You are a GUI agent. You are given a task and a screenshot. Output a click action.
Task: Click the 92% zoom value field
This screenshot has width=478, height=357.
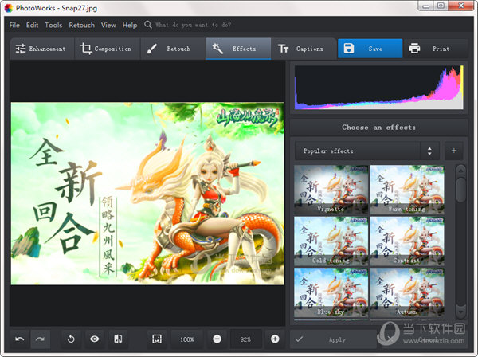(x=245, y=339)
